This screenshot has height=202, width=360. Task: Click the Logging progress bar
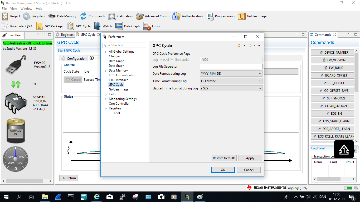click(348, 188)
